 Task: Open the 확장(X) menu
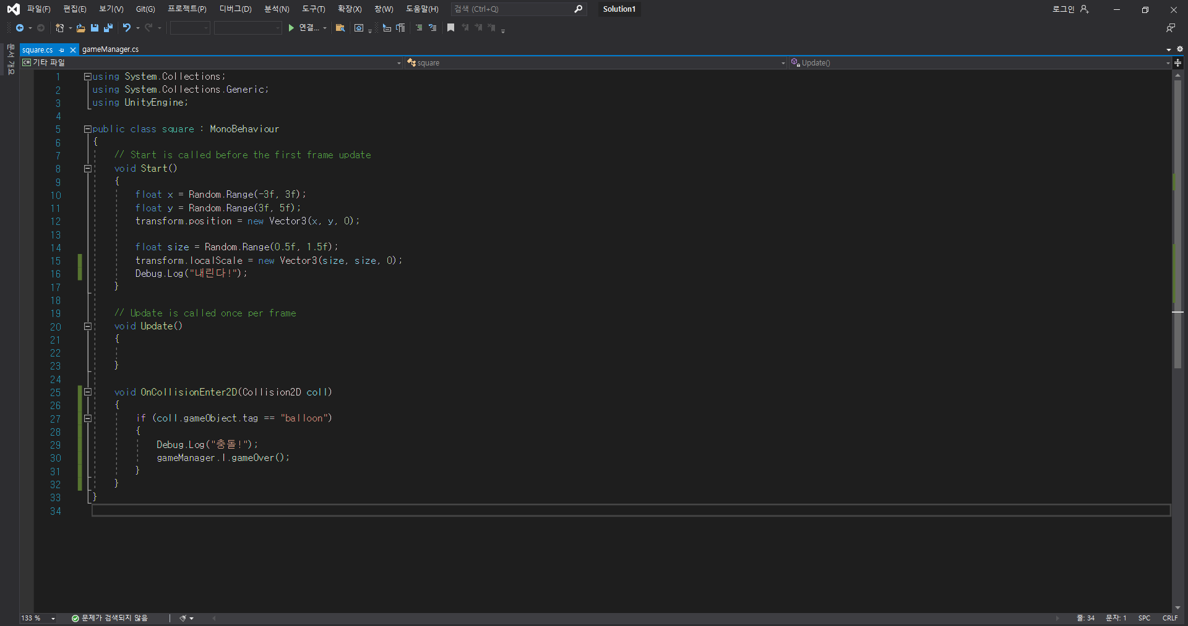(x=350, y=9)
